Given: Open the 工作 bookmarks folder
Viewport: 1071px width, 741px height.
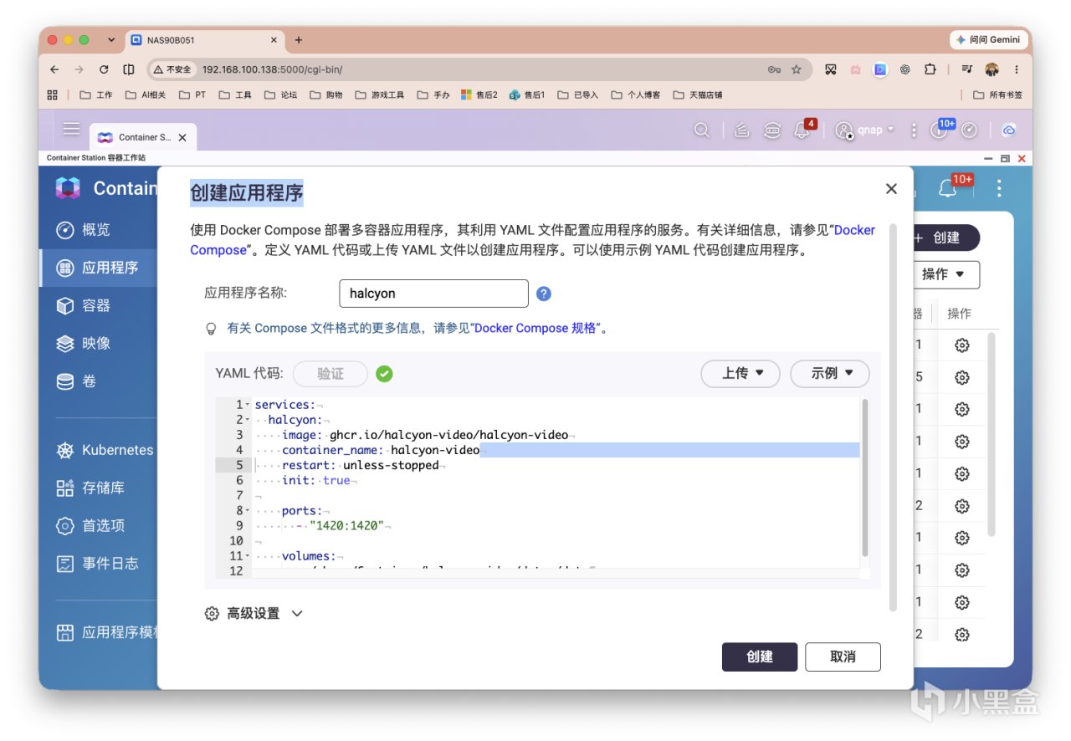Looking at the screenshot, I should point(96,95).
